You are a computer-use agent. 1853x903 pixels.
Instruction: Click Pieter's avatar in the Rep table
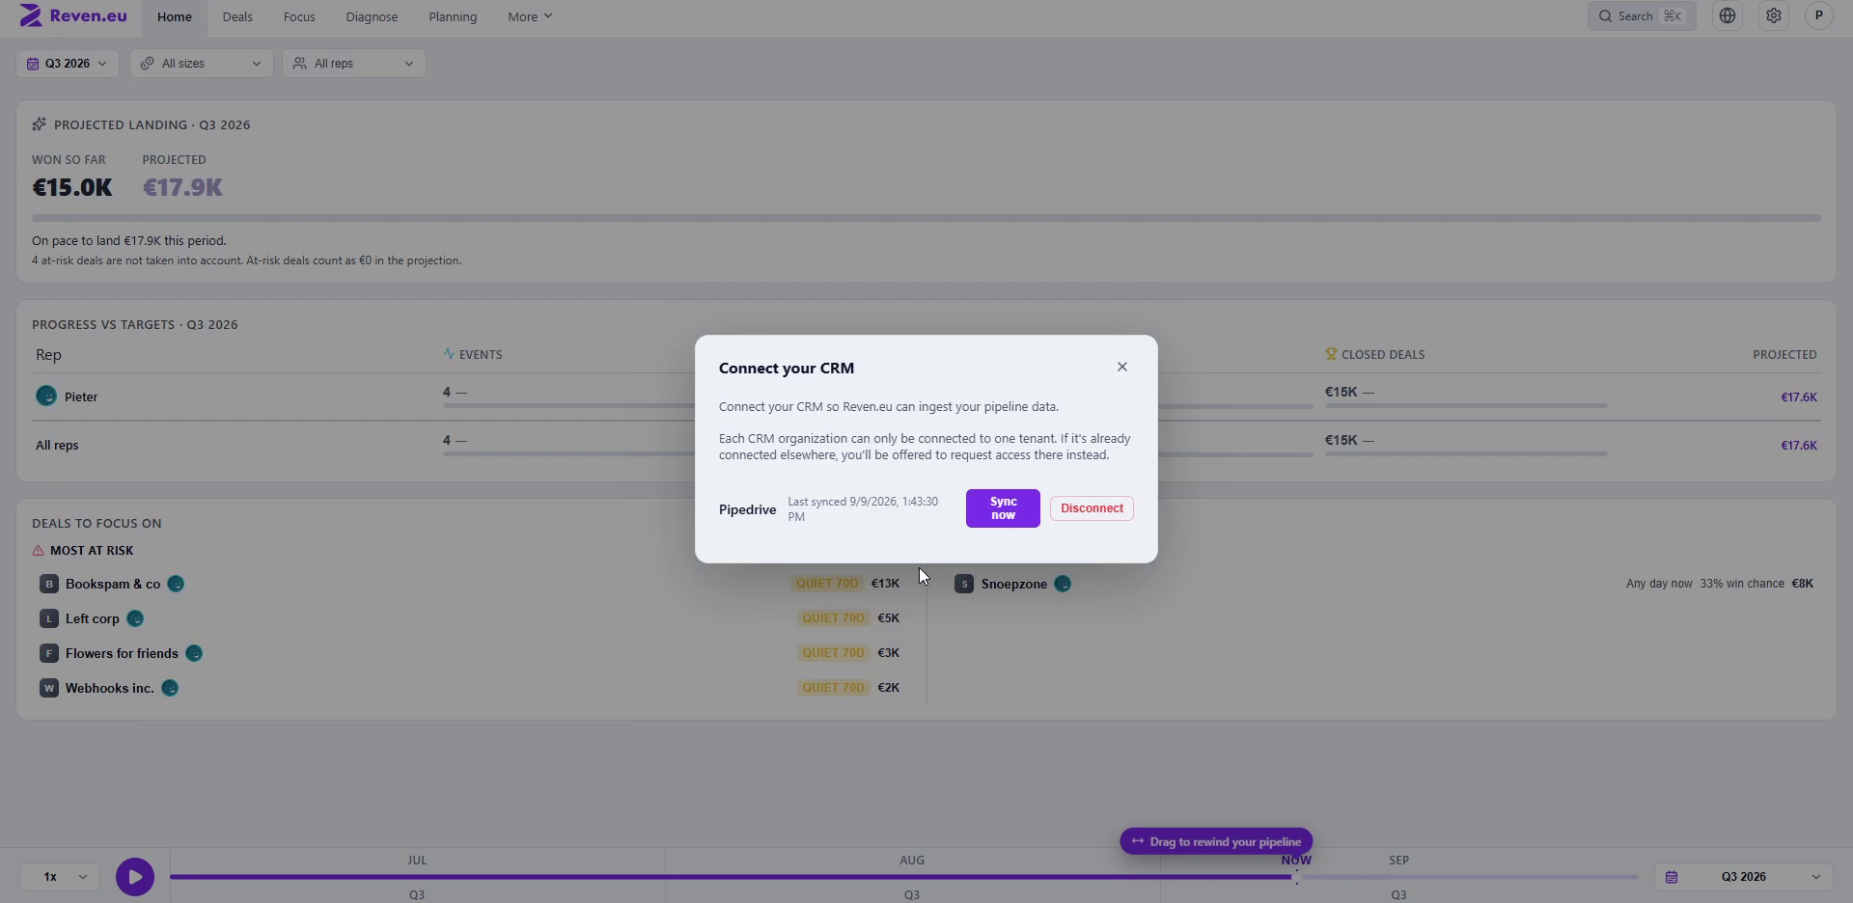pyautogui.click(x=46, y=397)
